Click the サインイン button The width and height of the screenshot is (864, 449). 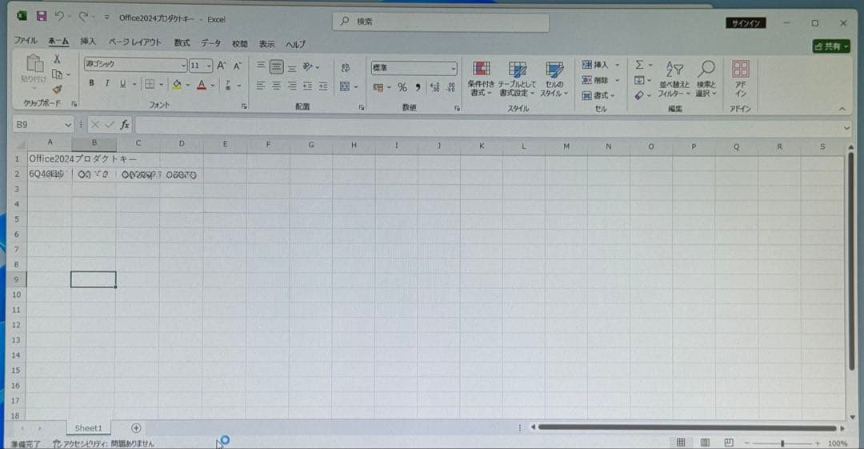tap(746, 23)
